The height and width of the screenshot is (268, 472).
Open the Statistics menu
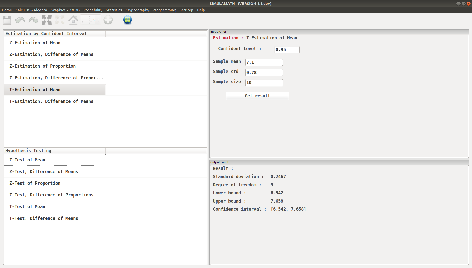pyautogui.click(x=114, y=10)
